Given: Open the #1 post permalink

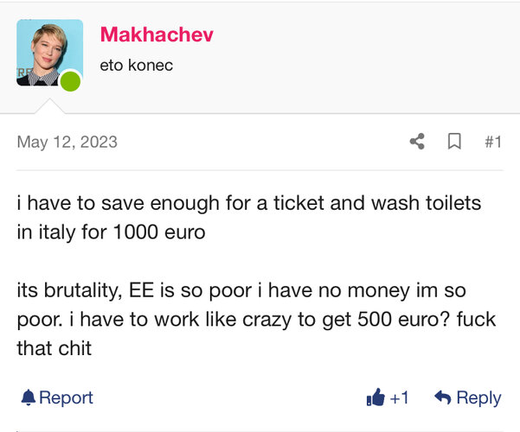Looking at the screenshot, I should [x=492, y=142].
